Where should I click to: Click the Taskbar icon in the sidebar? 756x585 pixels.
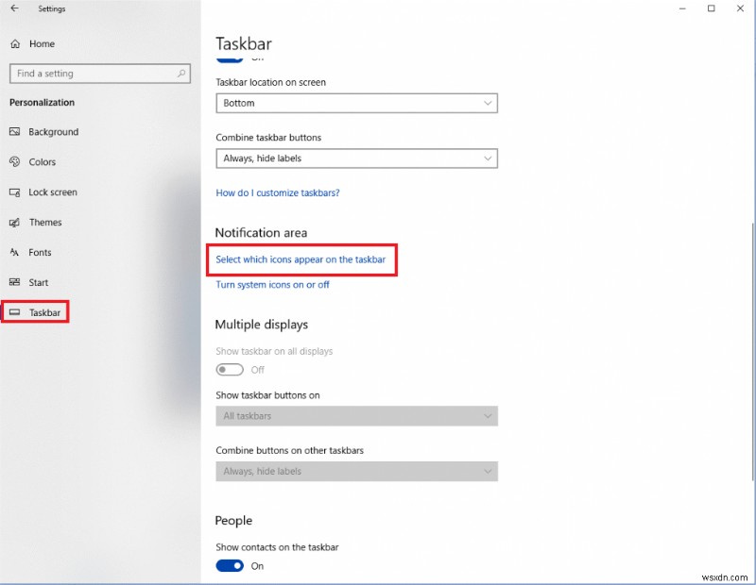pos(15,312)
